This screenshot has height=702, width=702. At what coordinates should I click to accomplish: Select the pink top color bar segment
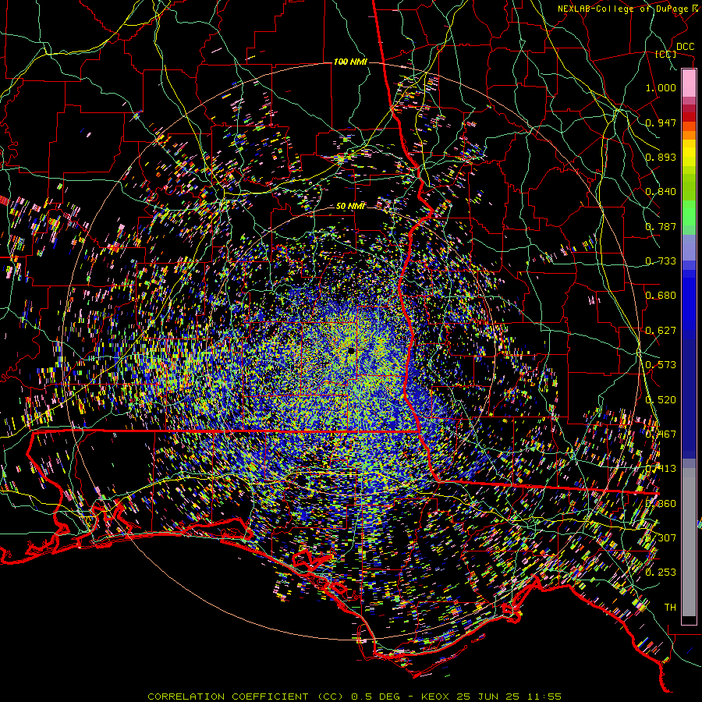[689, 83]
